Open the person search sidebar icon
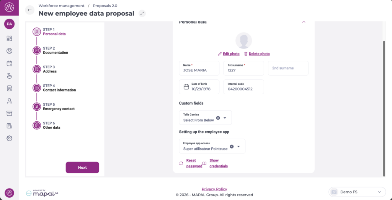Viewport: 392px width, 200px height. [x=10, y=101]
